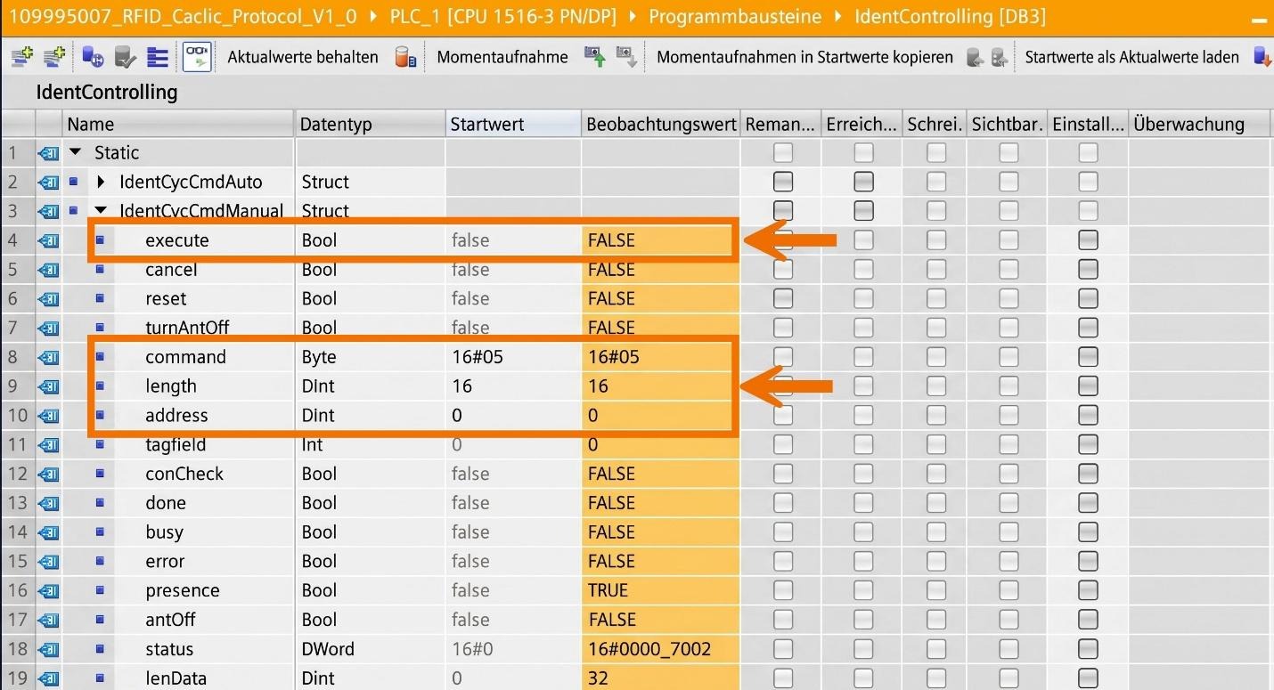
Task: Click the Startwert cell 16#05 of command
Action: point(513,357)
